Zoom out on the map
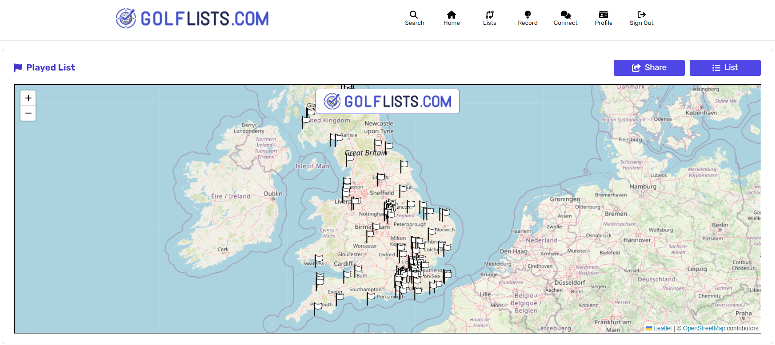 (28, 113)
